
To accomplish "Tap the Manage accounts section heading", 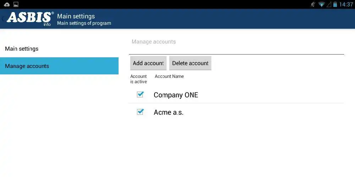I will coord(154,42).
